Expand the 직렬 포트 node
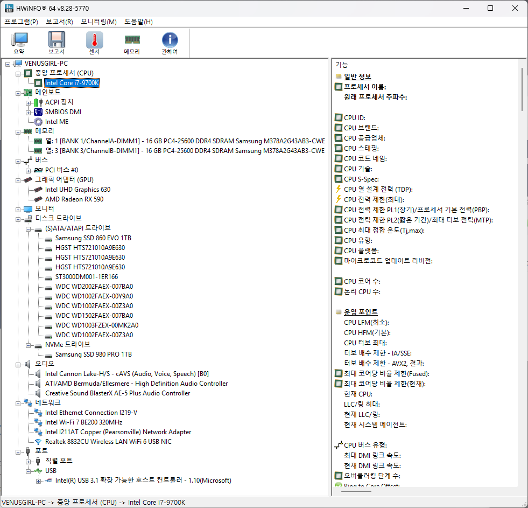The width and height of the screenshot is (528, 508). (29, 462)
